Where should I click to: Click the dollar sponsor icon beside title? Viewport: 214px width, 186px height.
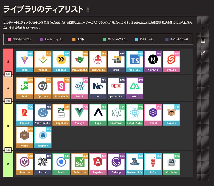[88, 9]
